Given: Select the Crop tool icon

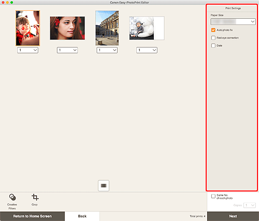Looking at the screenshot, I should [35, 197].
